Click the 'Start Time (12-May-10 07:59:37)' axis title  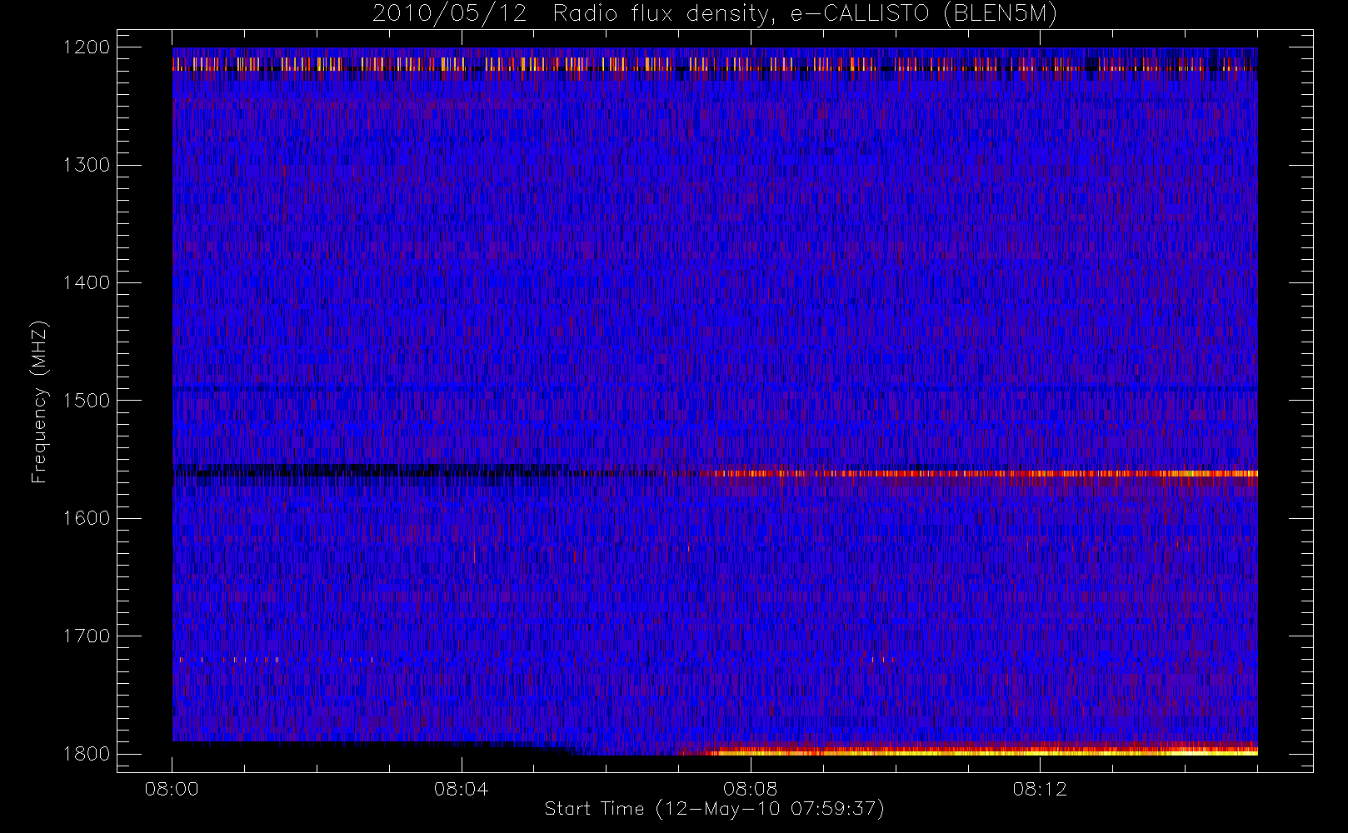(714, 809)
